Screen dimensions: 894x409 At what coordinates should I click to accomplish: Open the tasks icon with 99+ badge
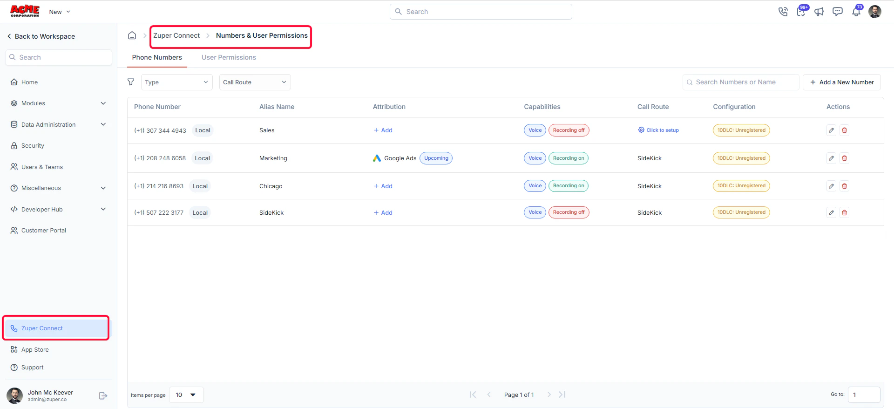click(801, 11)
